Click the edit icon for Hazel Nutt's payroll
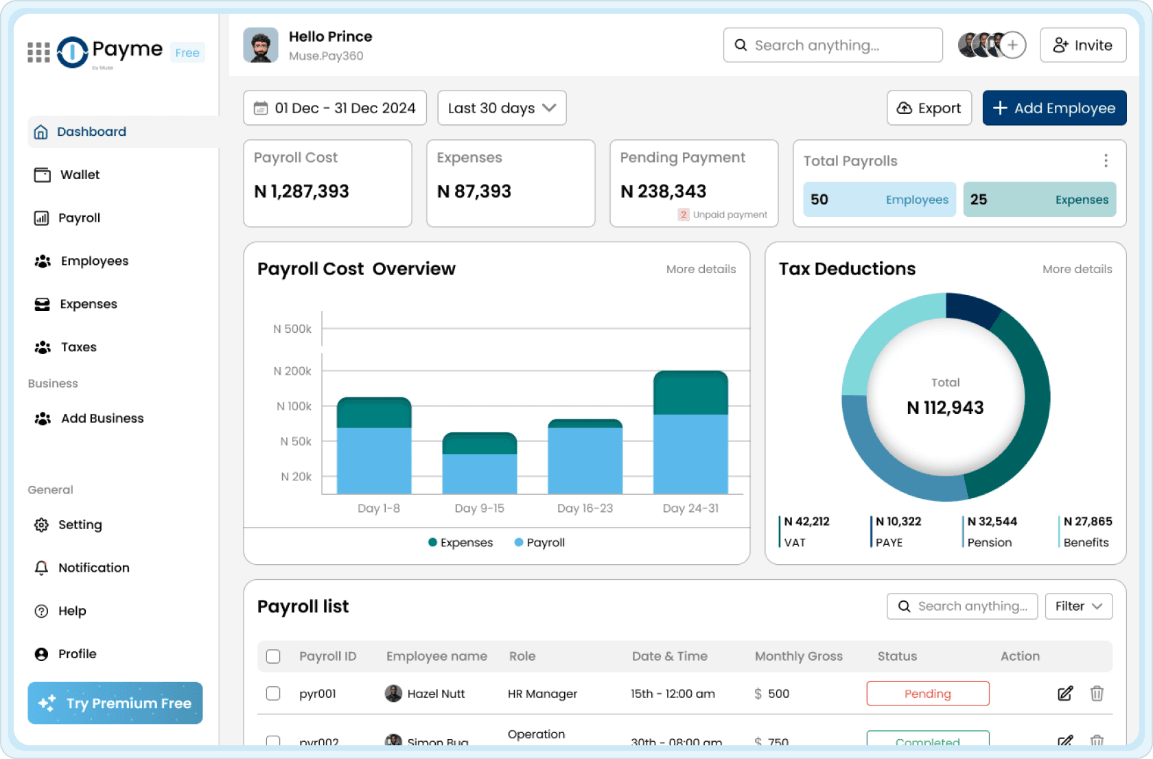Screen dimensions: 1153x759 pyautogui.click(x=1064, y=694)
